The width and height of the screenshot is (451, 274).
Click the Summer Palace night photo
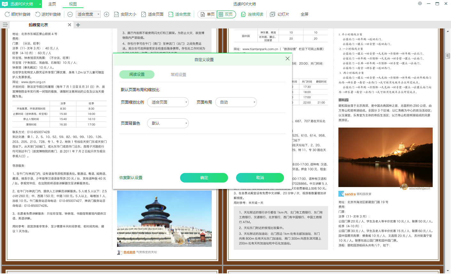(x=385, y=157)
